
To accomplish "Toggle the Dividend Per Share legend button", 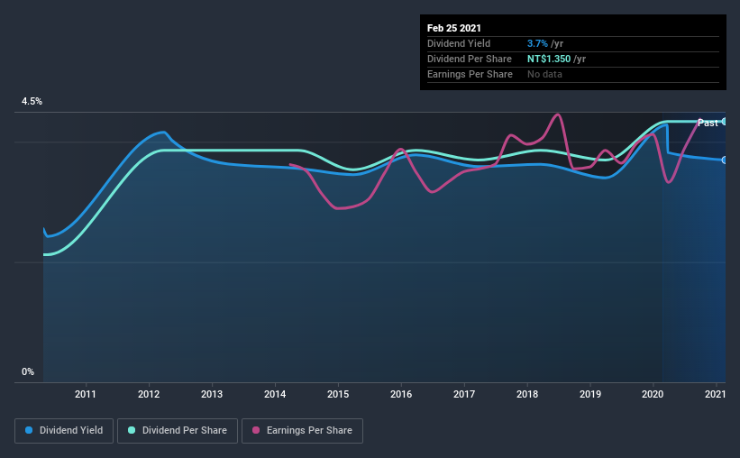I will click(178, 431).
